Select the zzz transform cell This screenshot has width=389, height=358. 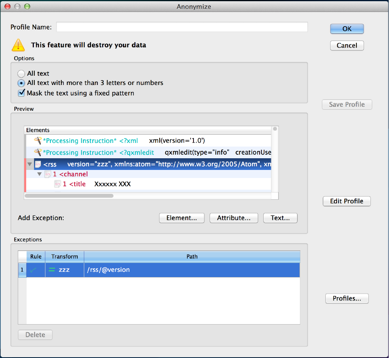coord(64,270)
